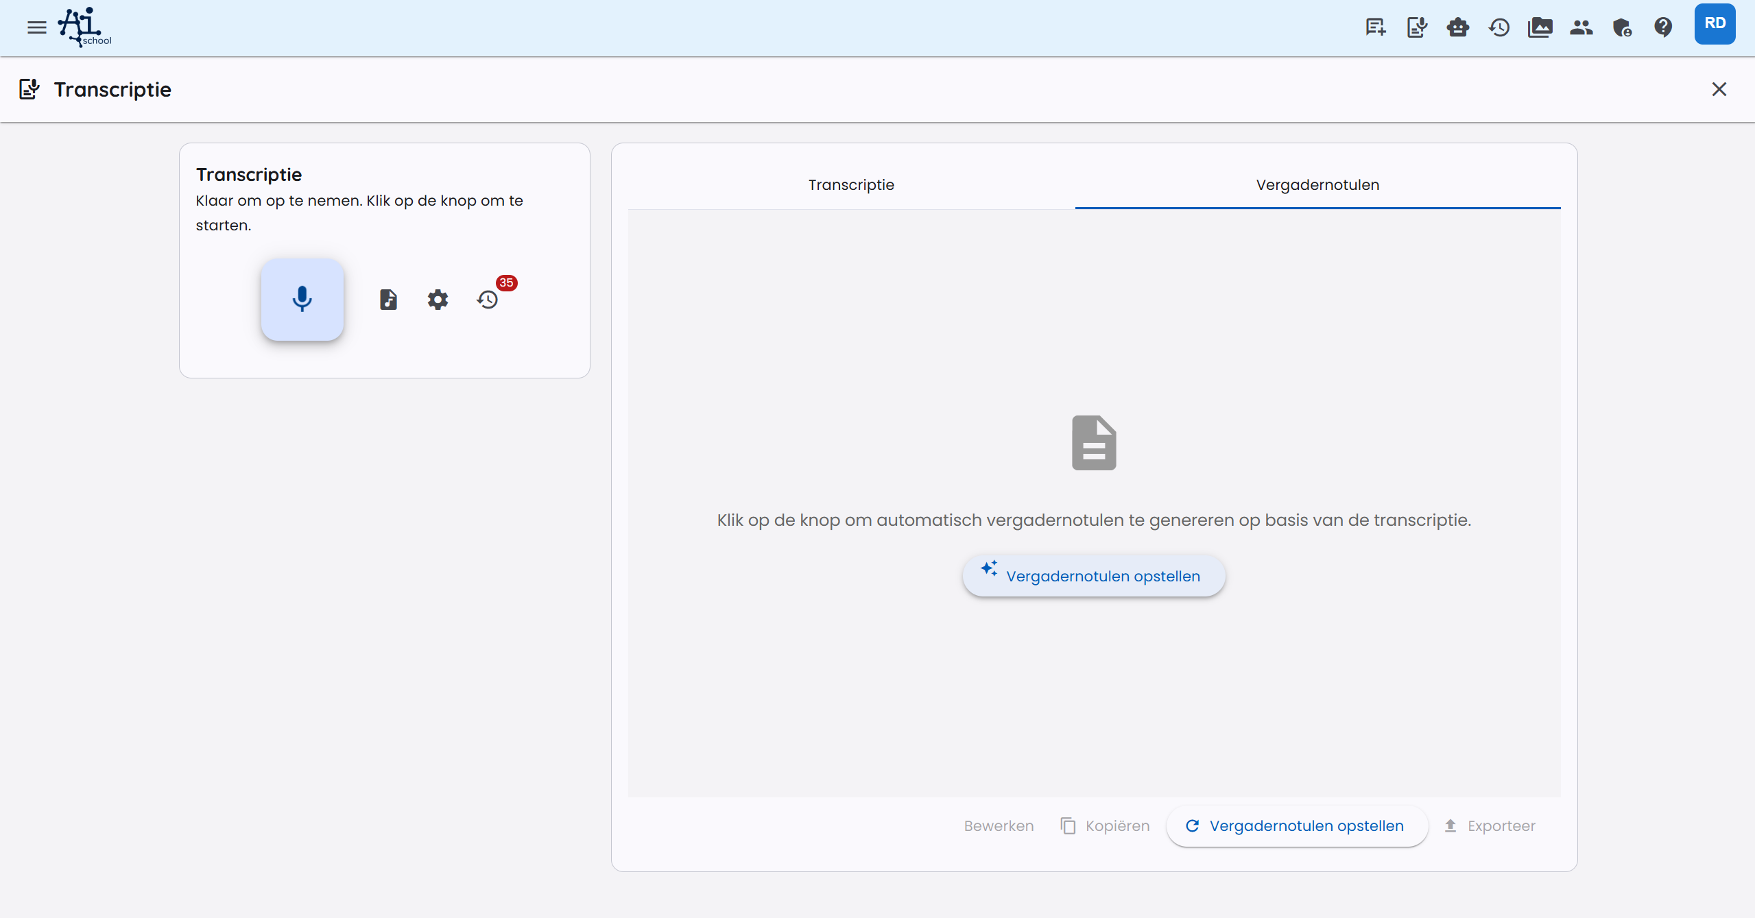Open the image gallery folder icon

point(1540,27)
